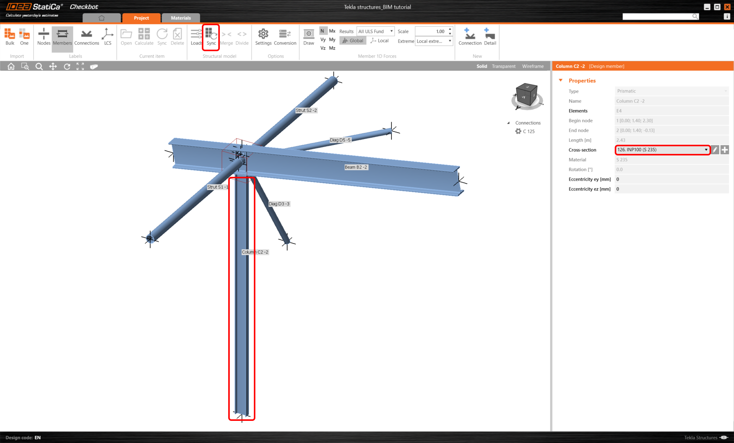Click the Bulk import icon
Image resolution: width=734 pixels, height=443 pixels.
[x=10, y=37]
